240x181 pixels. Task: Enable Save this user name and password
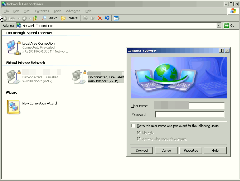[x=133, y=126]
